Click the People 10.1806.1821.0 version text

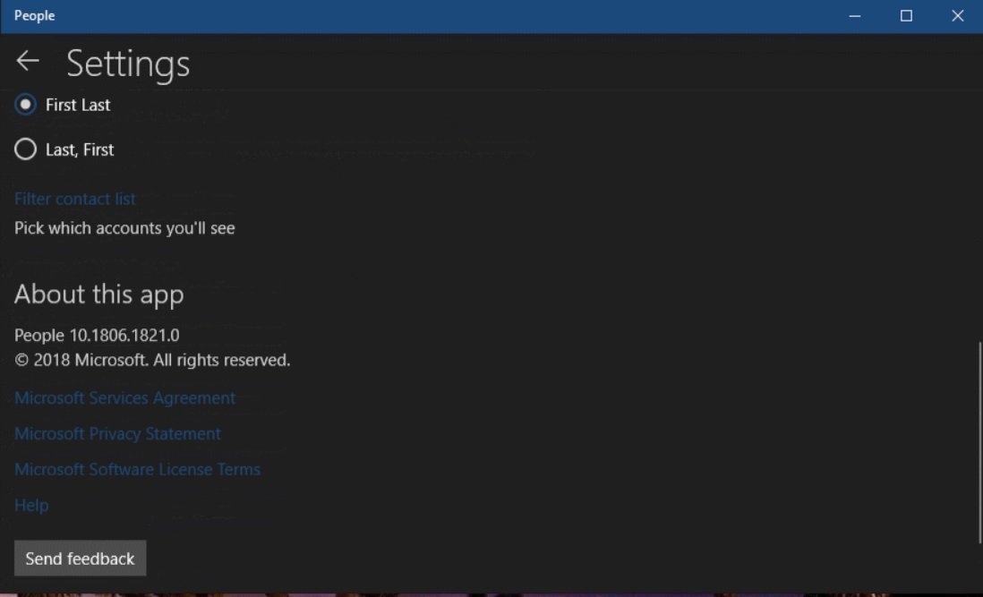click(x=97, y=335)
